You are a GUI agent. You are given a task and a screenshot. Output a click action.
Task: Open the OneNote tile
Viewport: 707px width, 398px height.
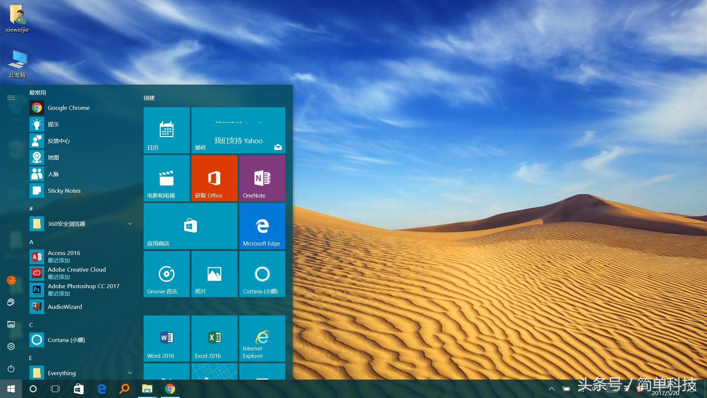tap(262, 178)
